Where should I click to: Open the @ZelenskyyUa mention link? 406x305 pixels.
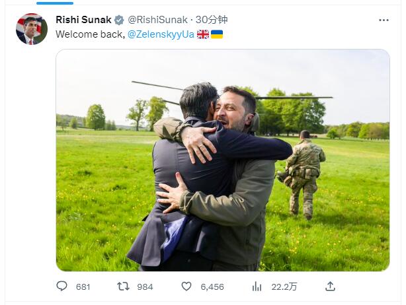[x=160, y=34]
